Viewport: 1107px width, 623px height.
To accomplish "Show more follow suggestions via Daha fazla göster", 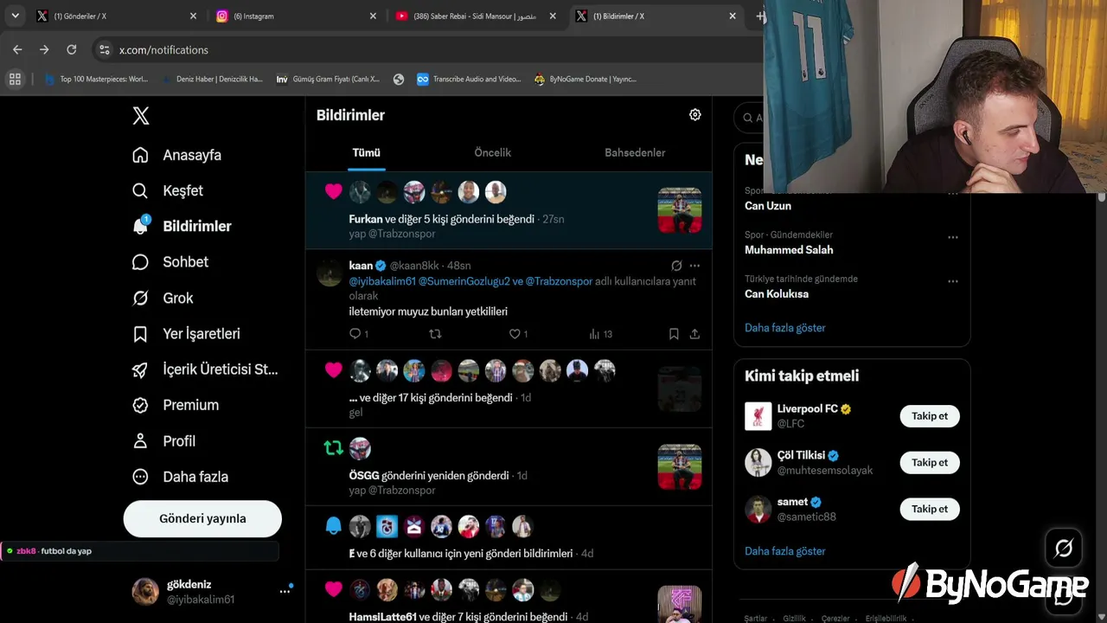I will click(x=785, y=551).
